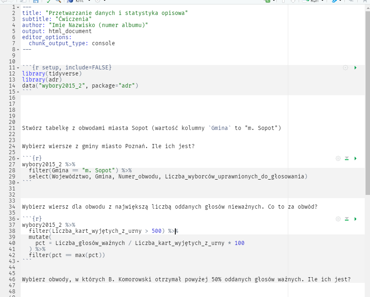Image resolution: width=370 pixels, height=297 pixels.
Task: Run the Sopot filter chunk's play button
Action: coord(355,158)
